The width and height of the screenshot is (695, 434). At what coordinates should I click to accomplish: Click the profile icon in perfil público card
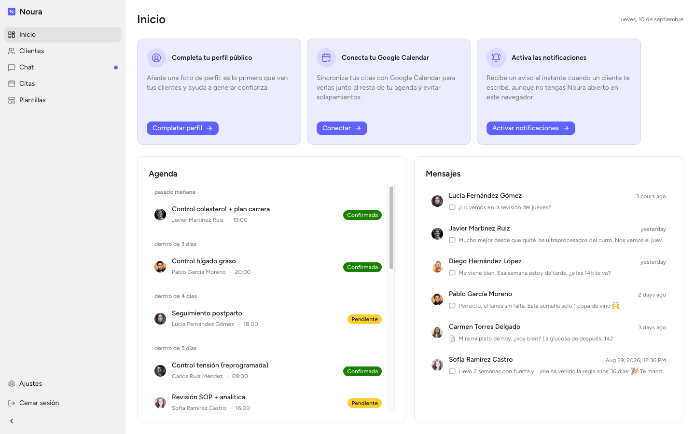pos(156,58)
